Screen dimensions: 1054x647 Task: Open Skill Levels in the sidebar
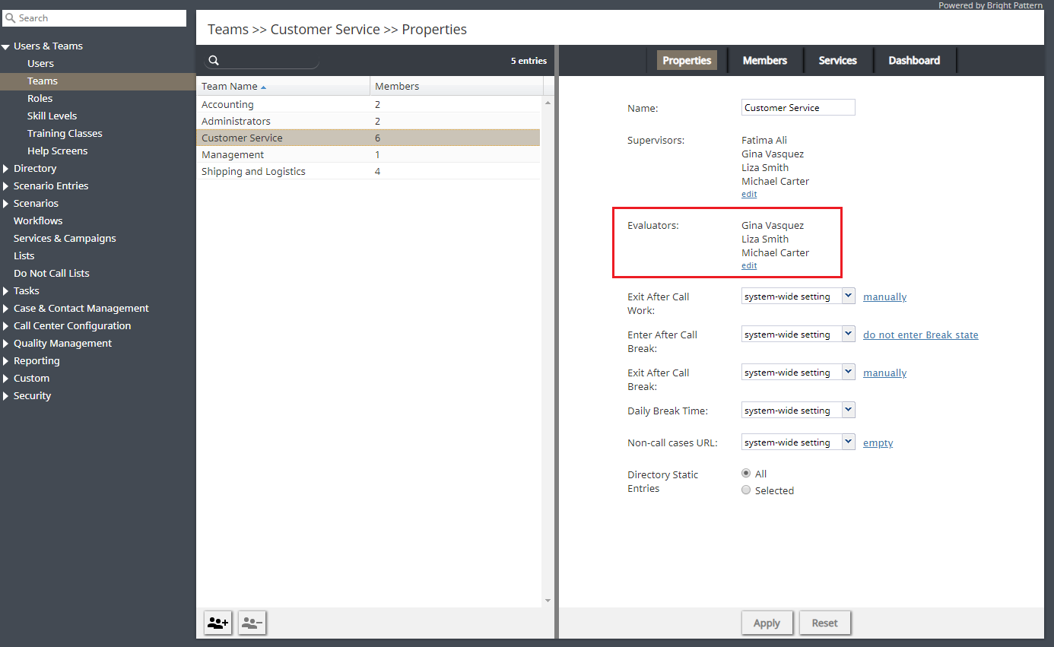[x=52, y=116]
